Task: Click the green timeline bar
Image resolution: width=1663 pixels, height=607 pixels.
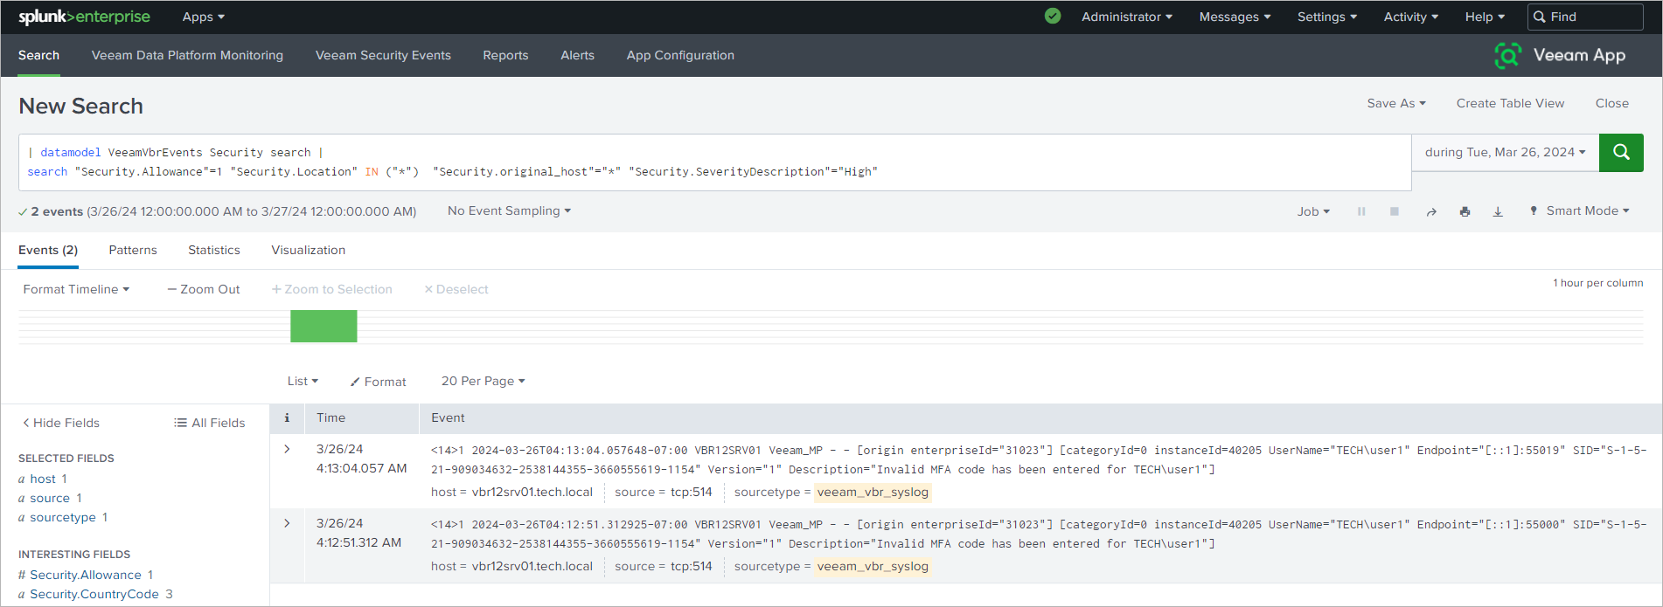Action: coord(324,327)
